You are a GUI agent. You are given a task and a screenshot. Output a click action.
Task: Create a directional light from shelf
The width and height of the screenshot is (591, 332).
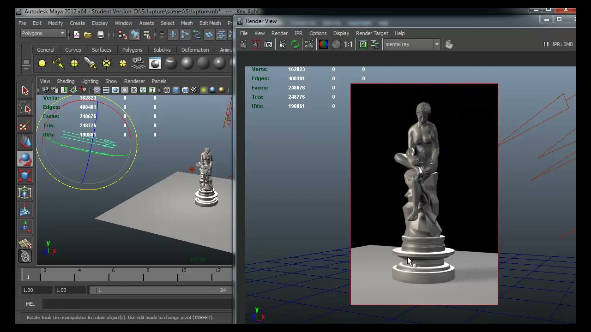pos(58,63)
